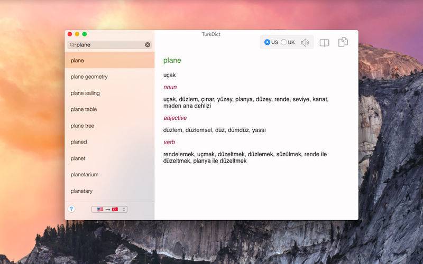Image resolution: width=423 pixels, height=264 pixels.
Task: Close the TurkDict window with red button
Action: (70, 34)
